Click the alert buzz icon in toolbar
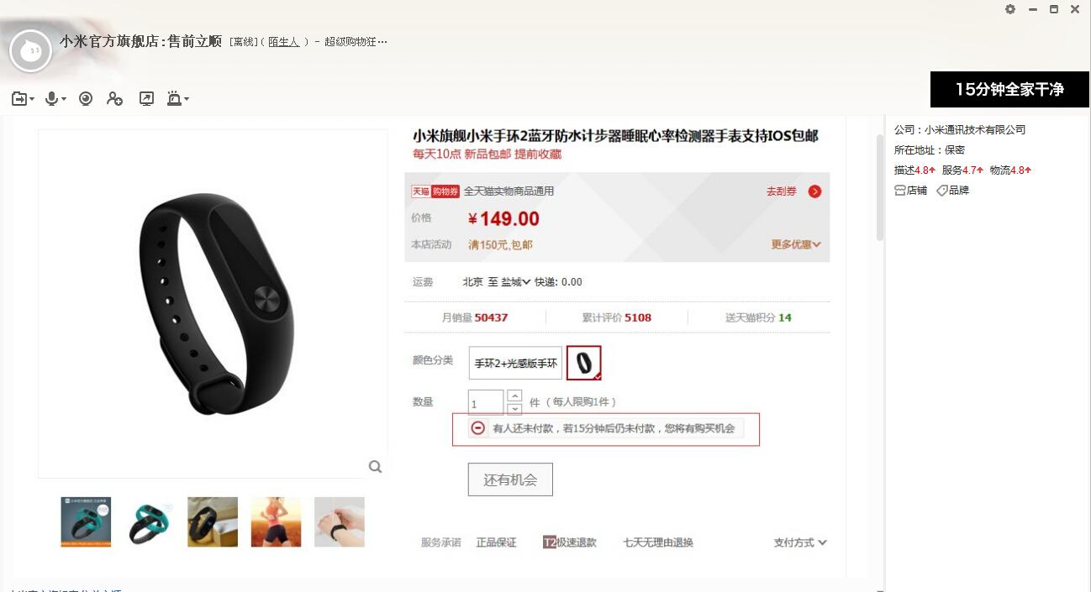The width and height of the screenshot is (1091, 592). [175, 99]
